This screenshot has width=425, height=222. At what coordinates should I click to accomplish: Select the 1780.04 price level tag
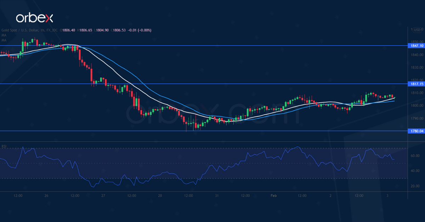(x=415, y=131)
